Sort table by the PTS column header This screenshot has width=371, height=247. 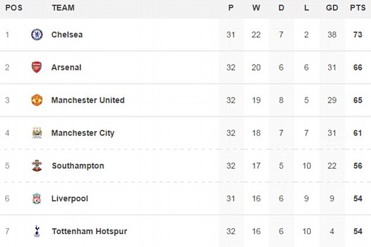point(358,8)
